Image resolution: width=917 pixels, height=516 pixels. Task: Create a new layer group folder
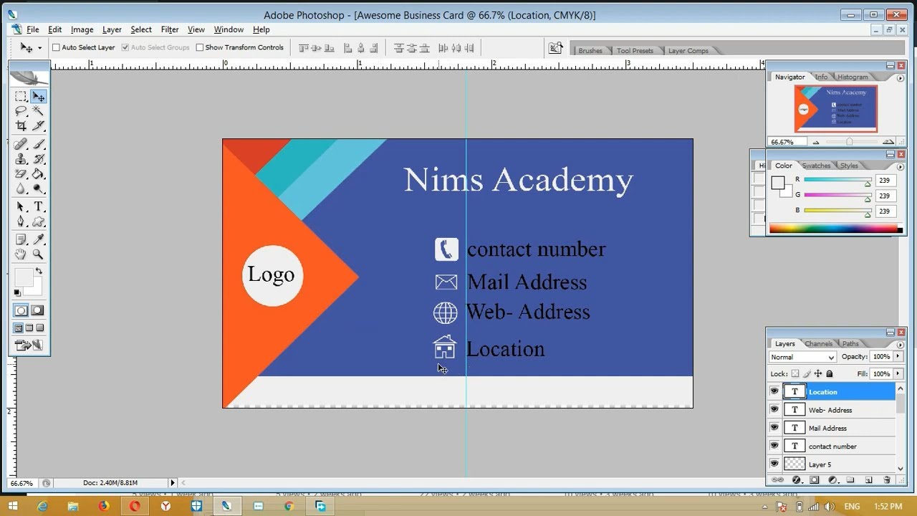pyautogui.click(x=850, y=480)
